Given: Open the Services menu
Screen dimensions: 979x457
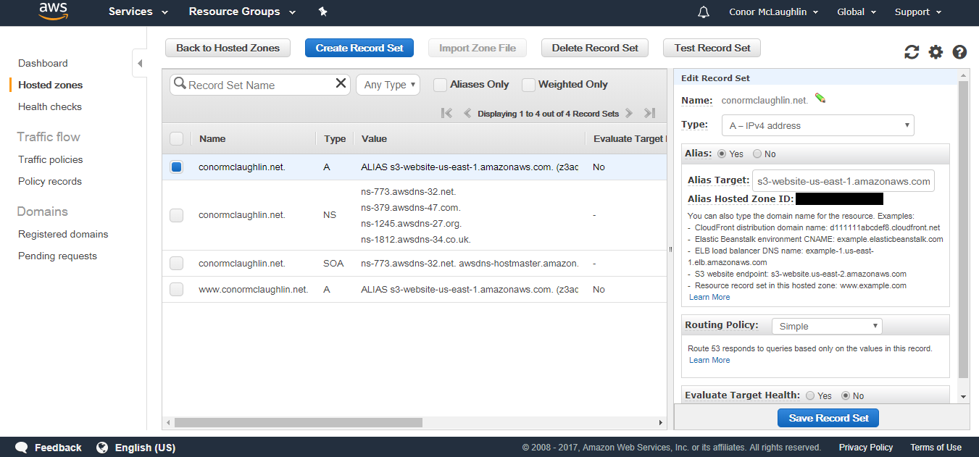Looking at the screenshot, I should pyautogui.click(x=138, y=12).
